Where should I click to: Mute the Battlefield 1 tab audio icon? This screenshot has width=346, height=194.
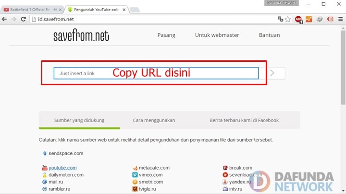tap(55, 10)
